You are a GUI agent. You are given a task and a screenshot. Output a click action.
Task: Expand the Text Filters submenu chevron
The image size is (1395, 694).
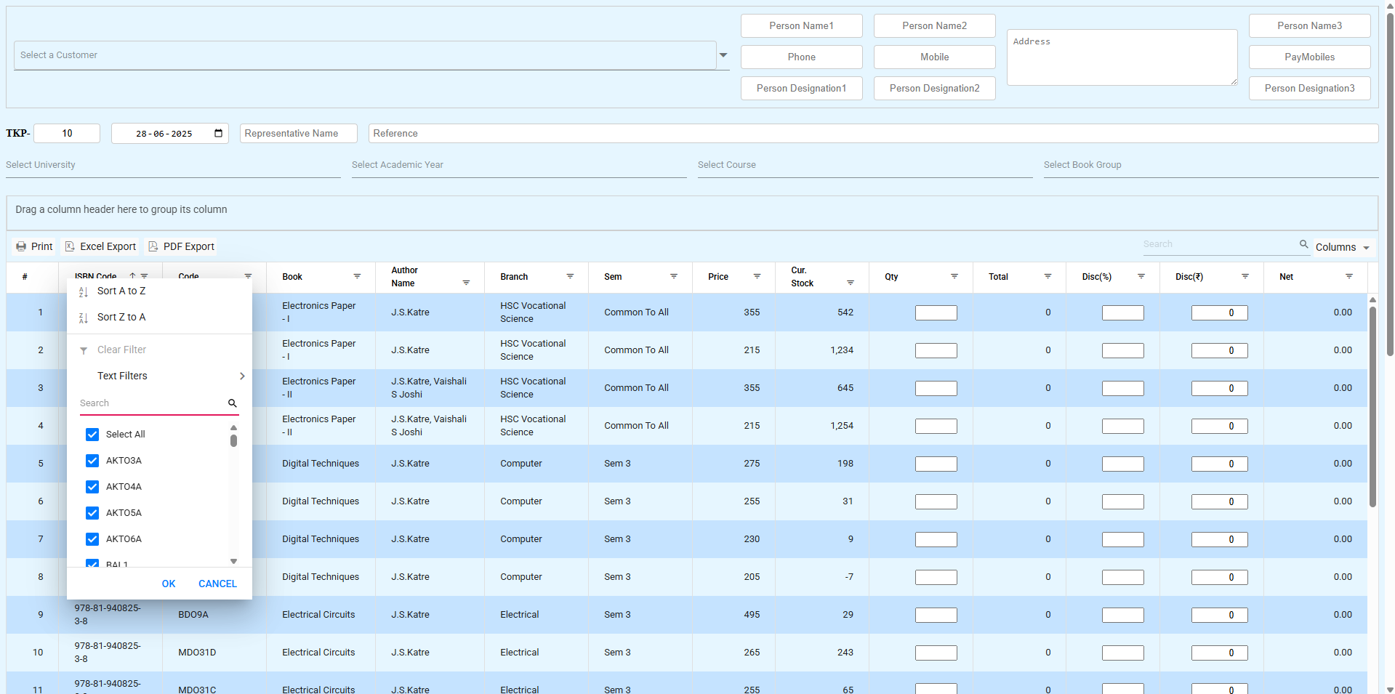click(x=242, y=376)
